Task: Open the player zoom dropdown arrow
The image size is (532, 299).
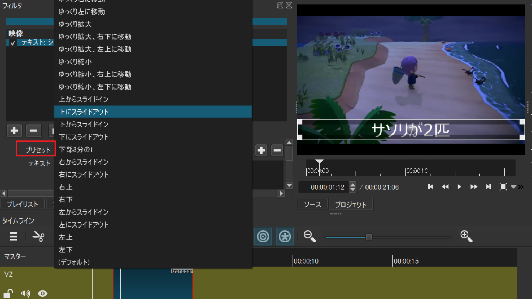Action: point(513,187)
